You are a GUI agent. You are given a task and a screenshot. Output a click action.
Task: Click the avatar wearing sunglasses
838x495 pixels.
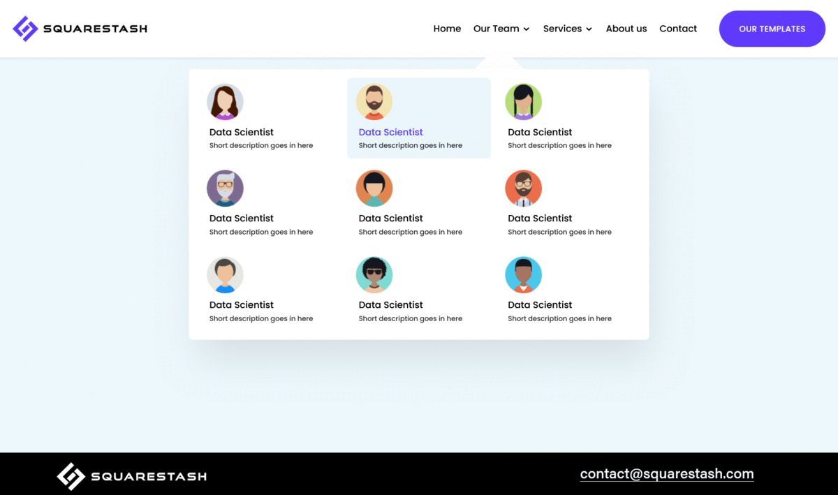click(x=374, y=275)
